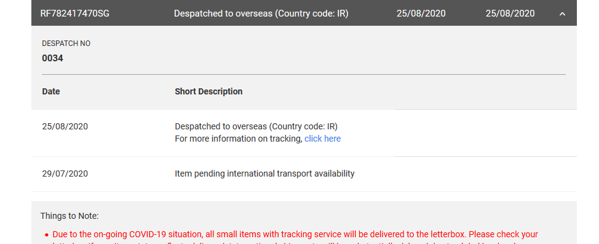This screenshot has width=599, height=244.
Task: Click the first 25/08/2020 date in dark header
Action: pos(421,13)
